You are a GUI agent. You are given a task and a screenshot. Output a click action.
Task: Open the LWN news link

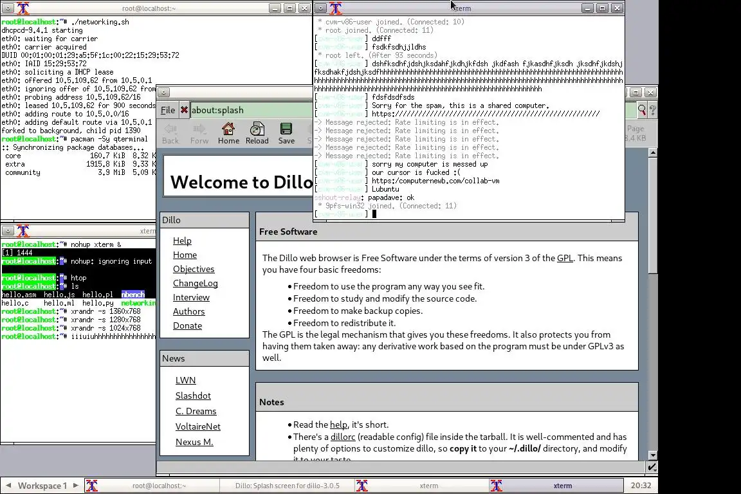pos(185,380)
